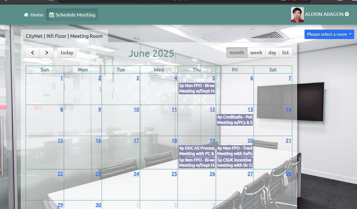Switch calendar to day view
This screenshot has width=357, height=209.
[x=272, y=52]
